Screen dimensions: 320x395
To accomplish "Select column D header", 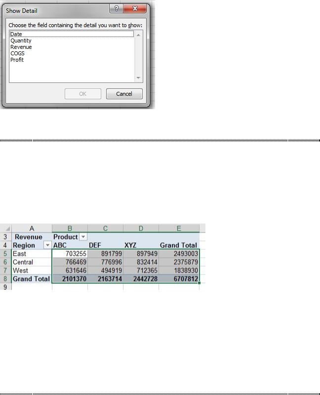I will (141, 228).
